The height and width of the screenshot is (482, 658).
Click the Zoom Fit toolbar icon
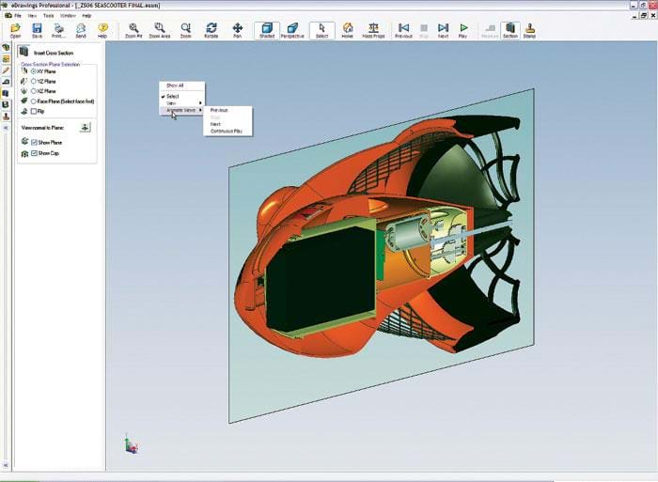pyautogui.click(x=133, y=29)
